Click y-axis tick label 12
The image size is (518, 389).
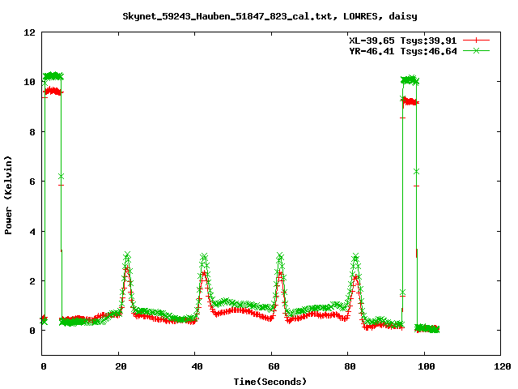pyautogui.click(x=29, y=32)
